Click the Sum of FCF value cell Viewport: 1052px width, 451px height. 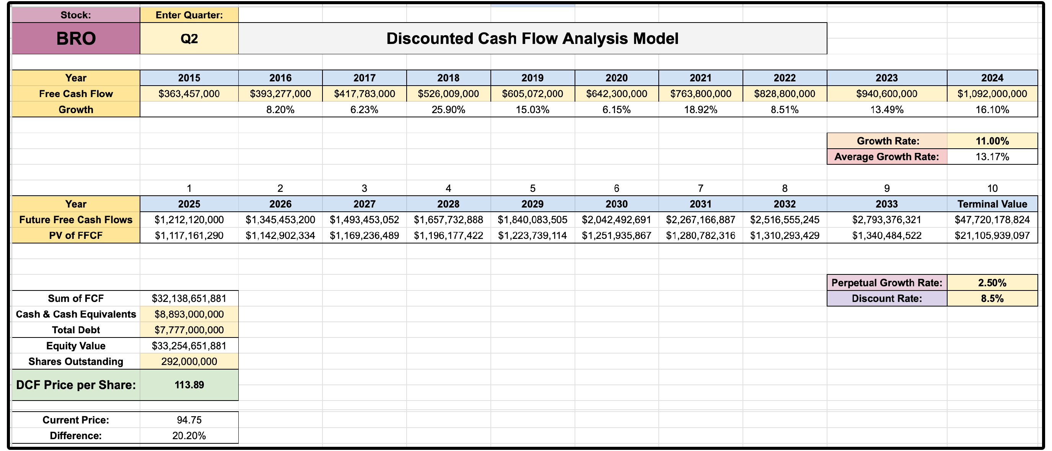coord(189,299)
